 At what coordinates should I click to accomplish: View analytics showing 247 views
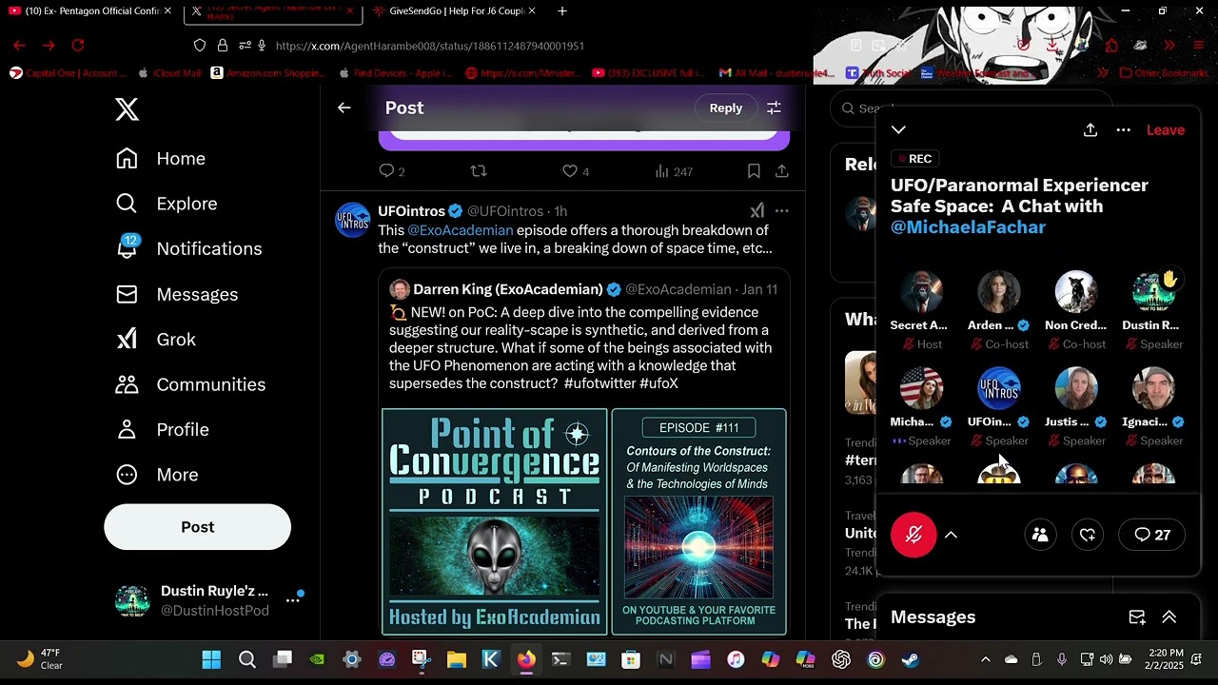pos(674,171)
